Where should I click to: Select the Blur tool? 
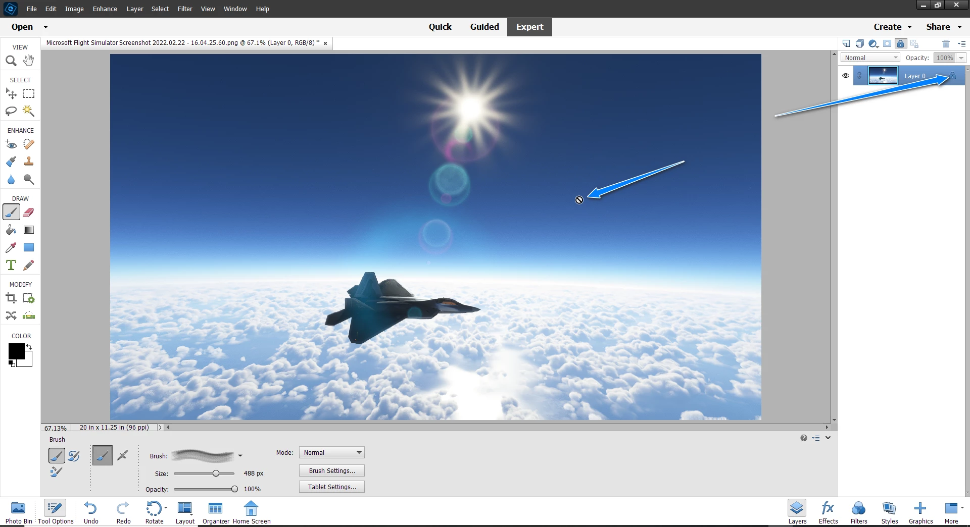[11, 179]
